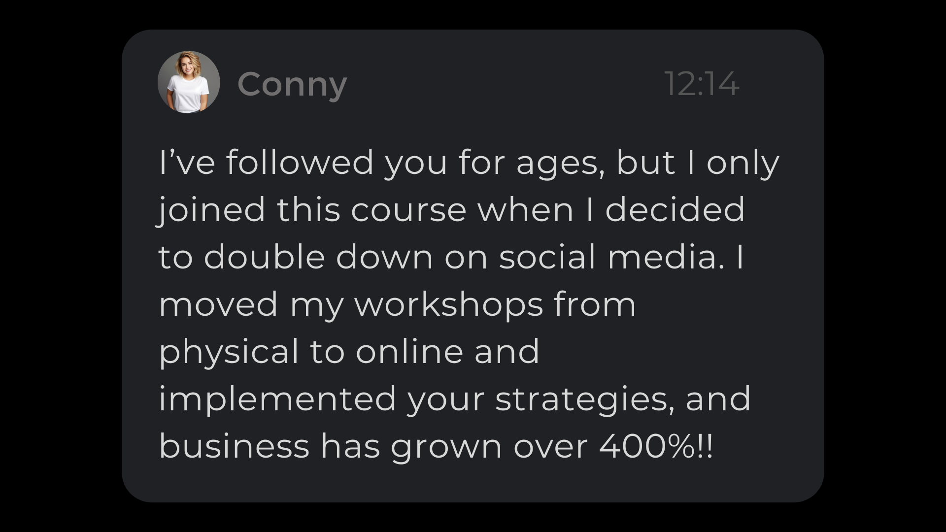This screenshot has height=532, width=946.
Task: Click the word "moved" in the message
Action: point(218,304)
